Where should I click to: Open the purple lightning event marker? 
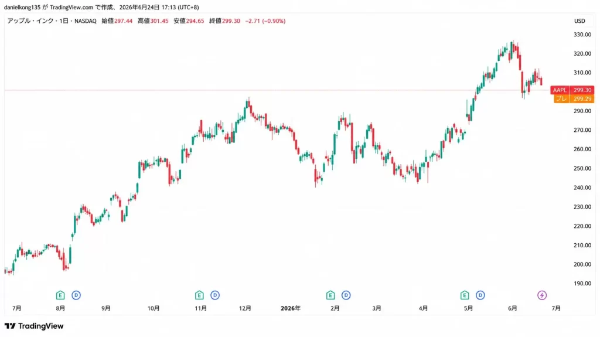click(x=542, y=295)
